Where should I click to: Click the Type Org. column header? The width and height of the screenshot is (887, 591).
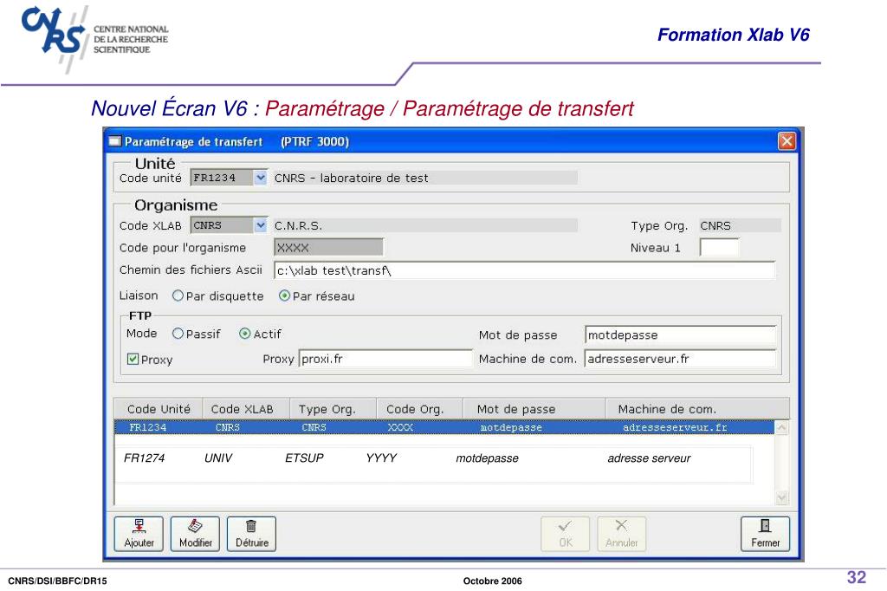point(333,409)
